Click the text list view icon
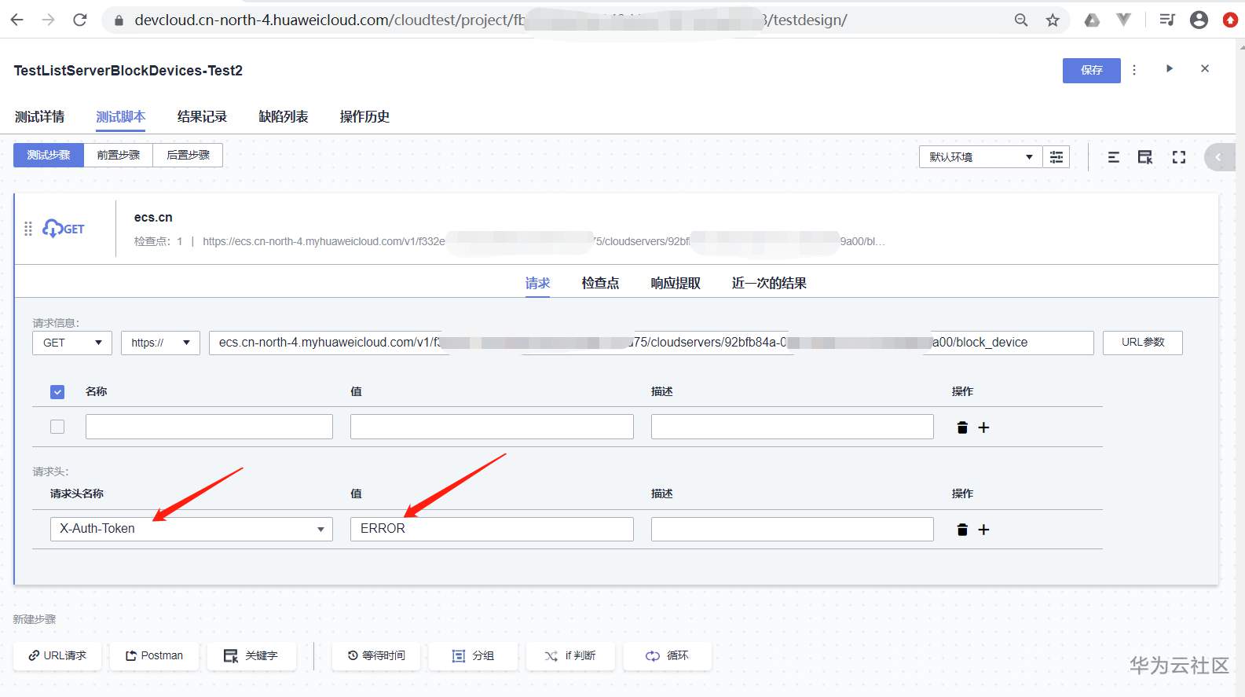The width and height of the screenshot is (1245, 697). coord(1114,157)
